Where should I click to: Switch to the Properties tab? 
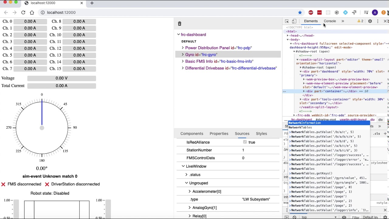pyautogui.click(x=219, y=134)
